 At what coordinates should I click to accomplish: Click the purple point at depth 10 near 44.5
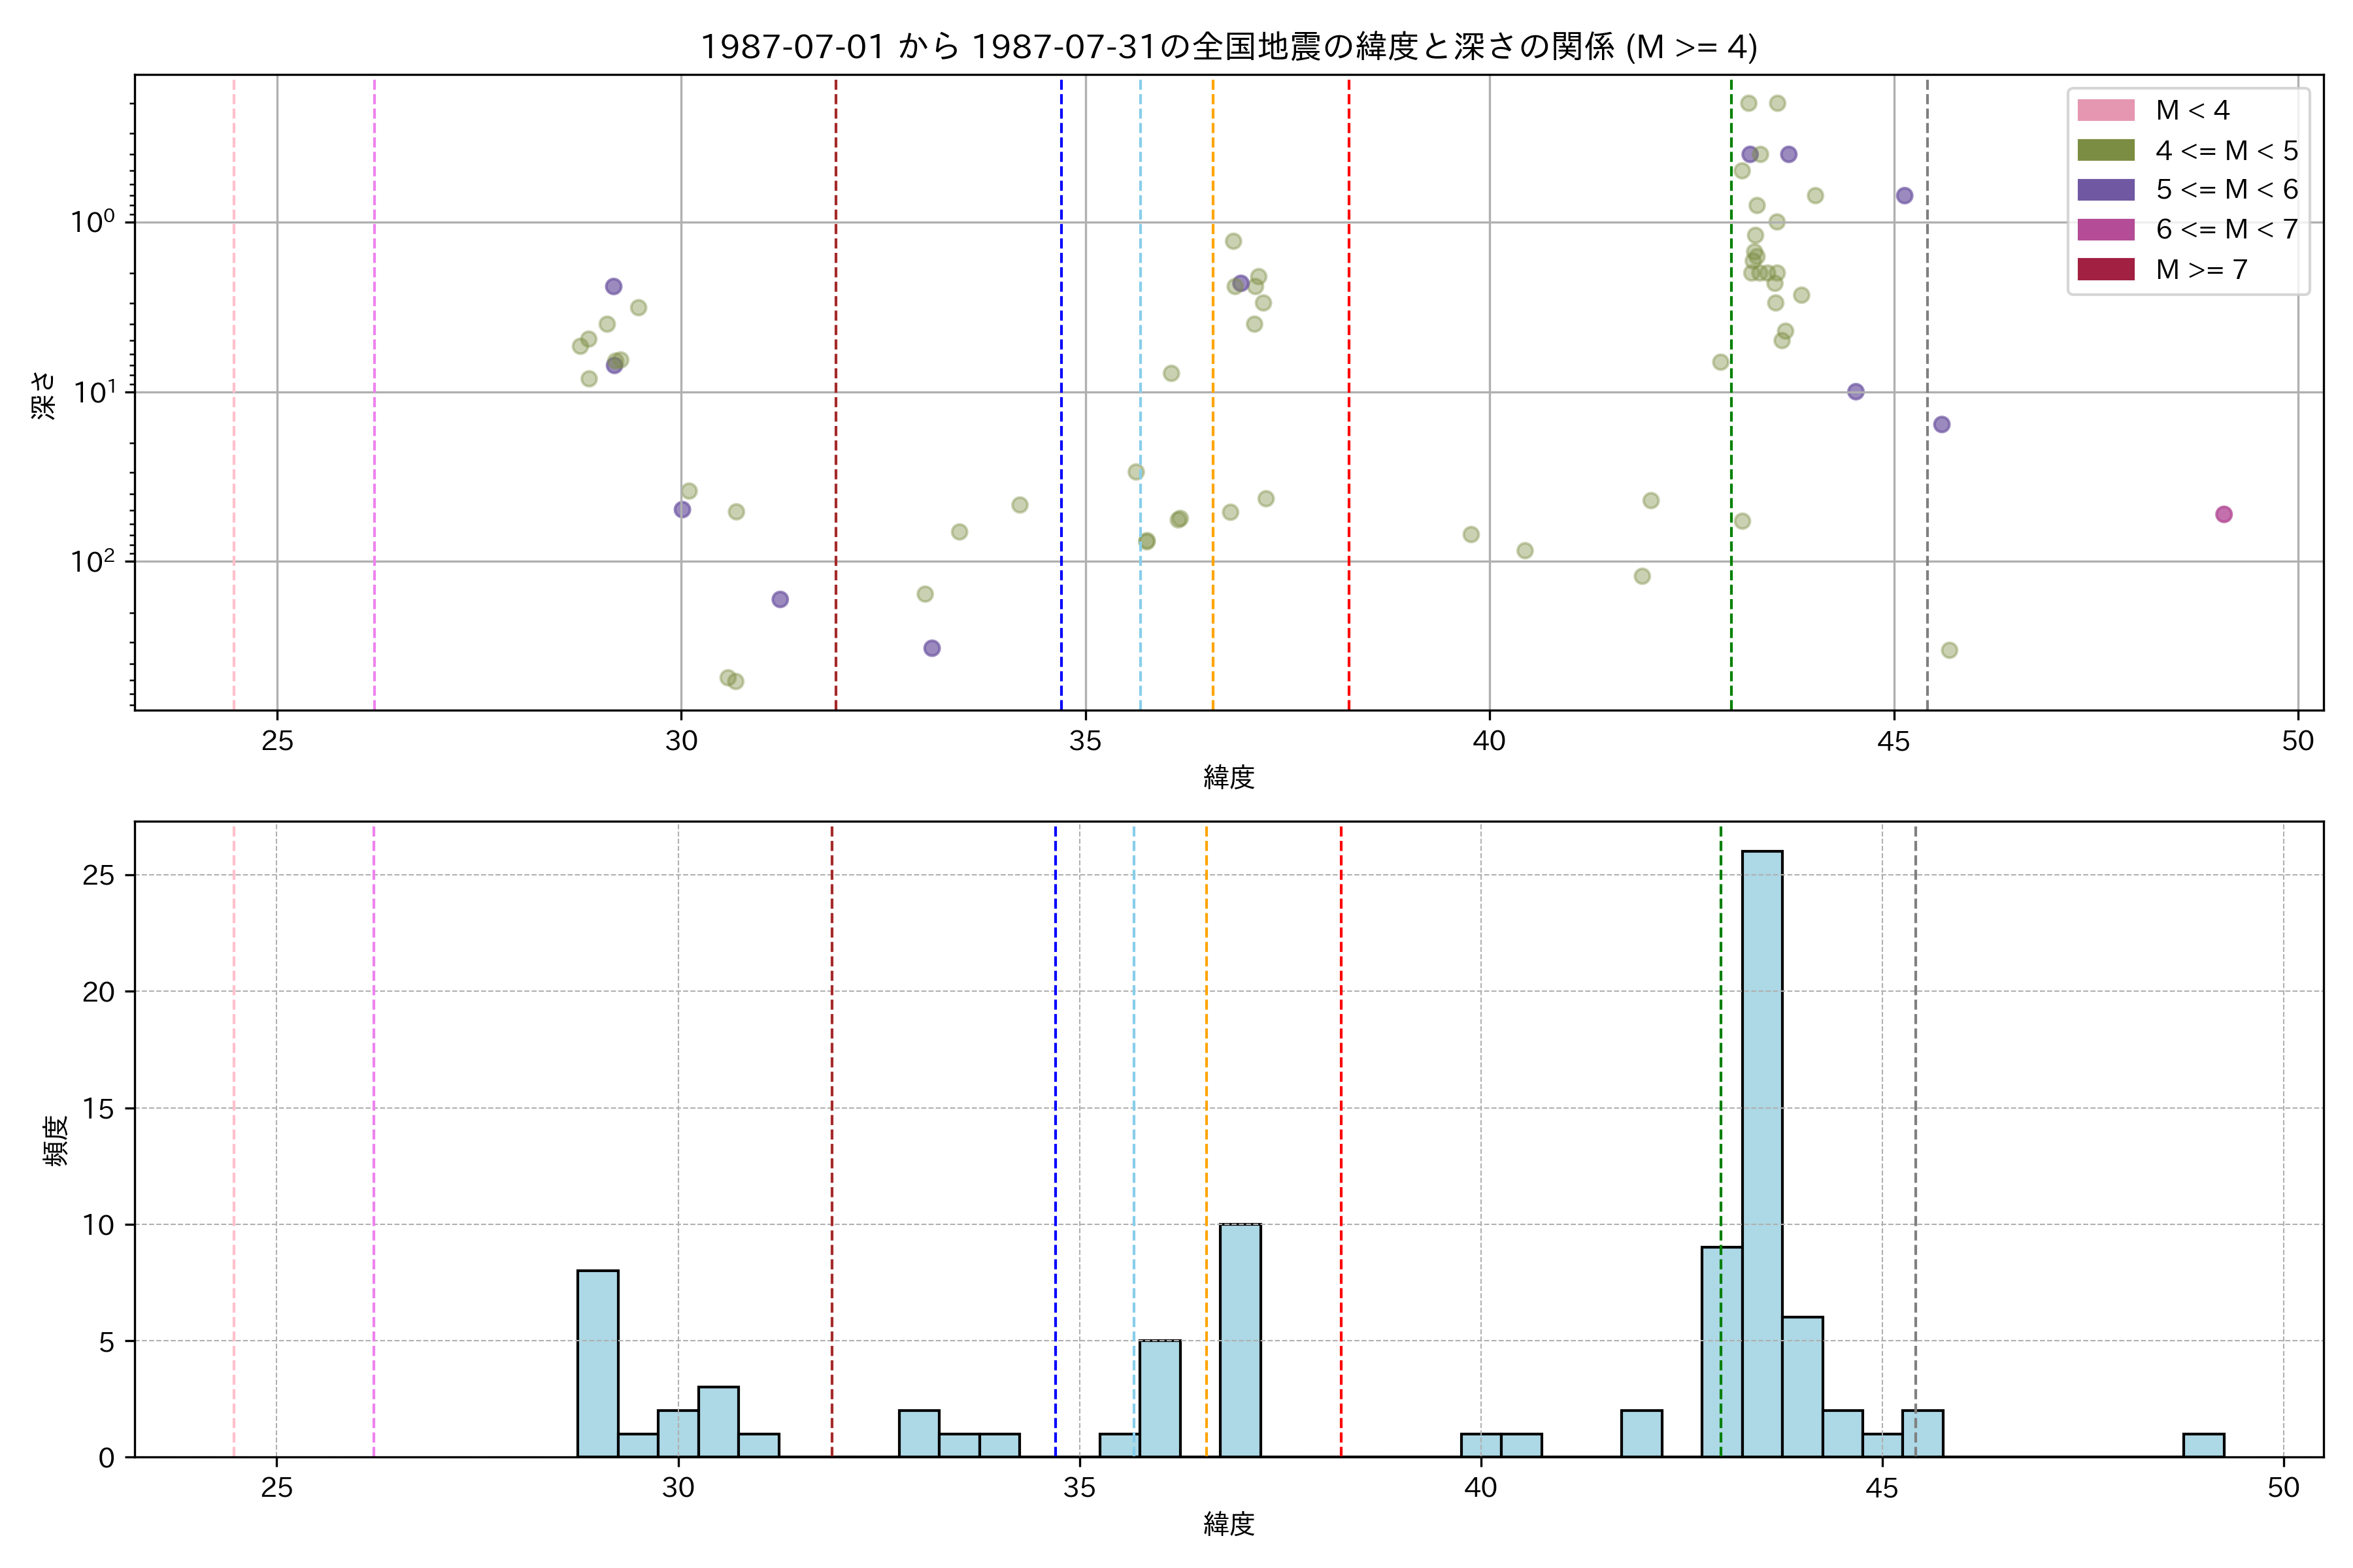click(x=1855, y=392)
